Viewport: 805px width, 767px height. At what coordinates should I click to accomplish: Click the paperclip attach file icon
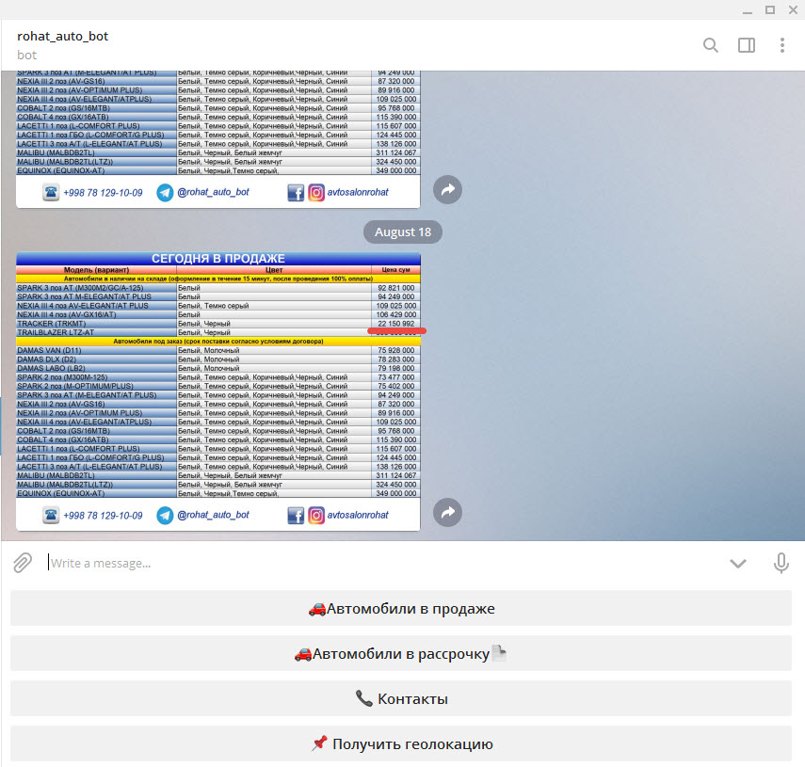(x=23, y=563)
